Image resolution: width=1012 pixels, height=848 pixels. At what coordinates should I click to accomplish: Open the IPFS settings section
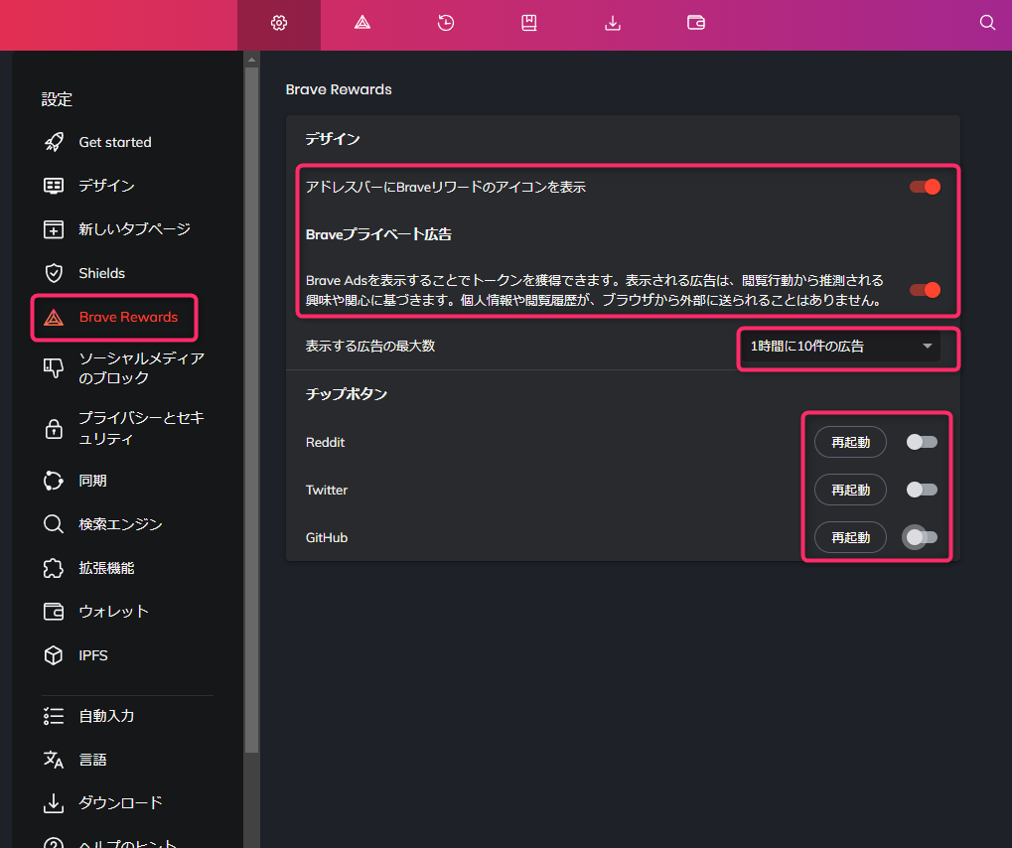tap(92, 655)
